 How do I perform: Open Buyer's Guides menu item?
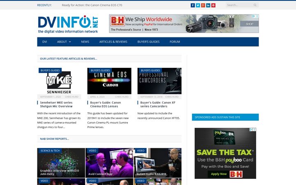click(x=148, y=42)
